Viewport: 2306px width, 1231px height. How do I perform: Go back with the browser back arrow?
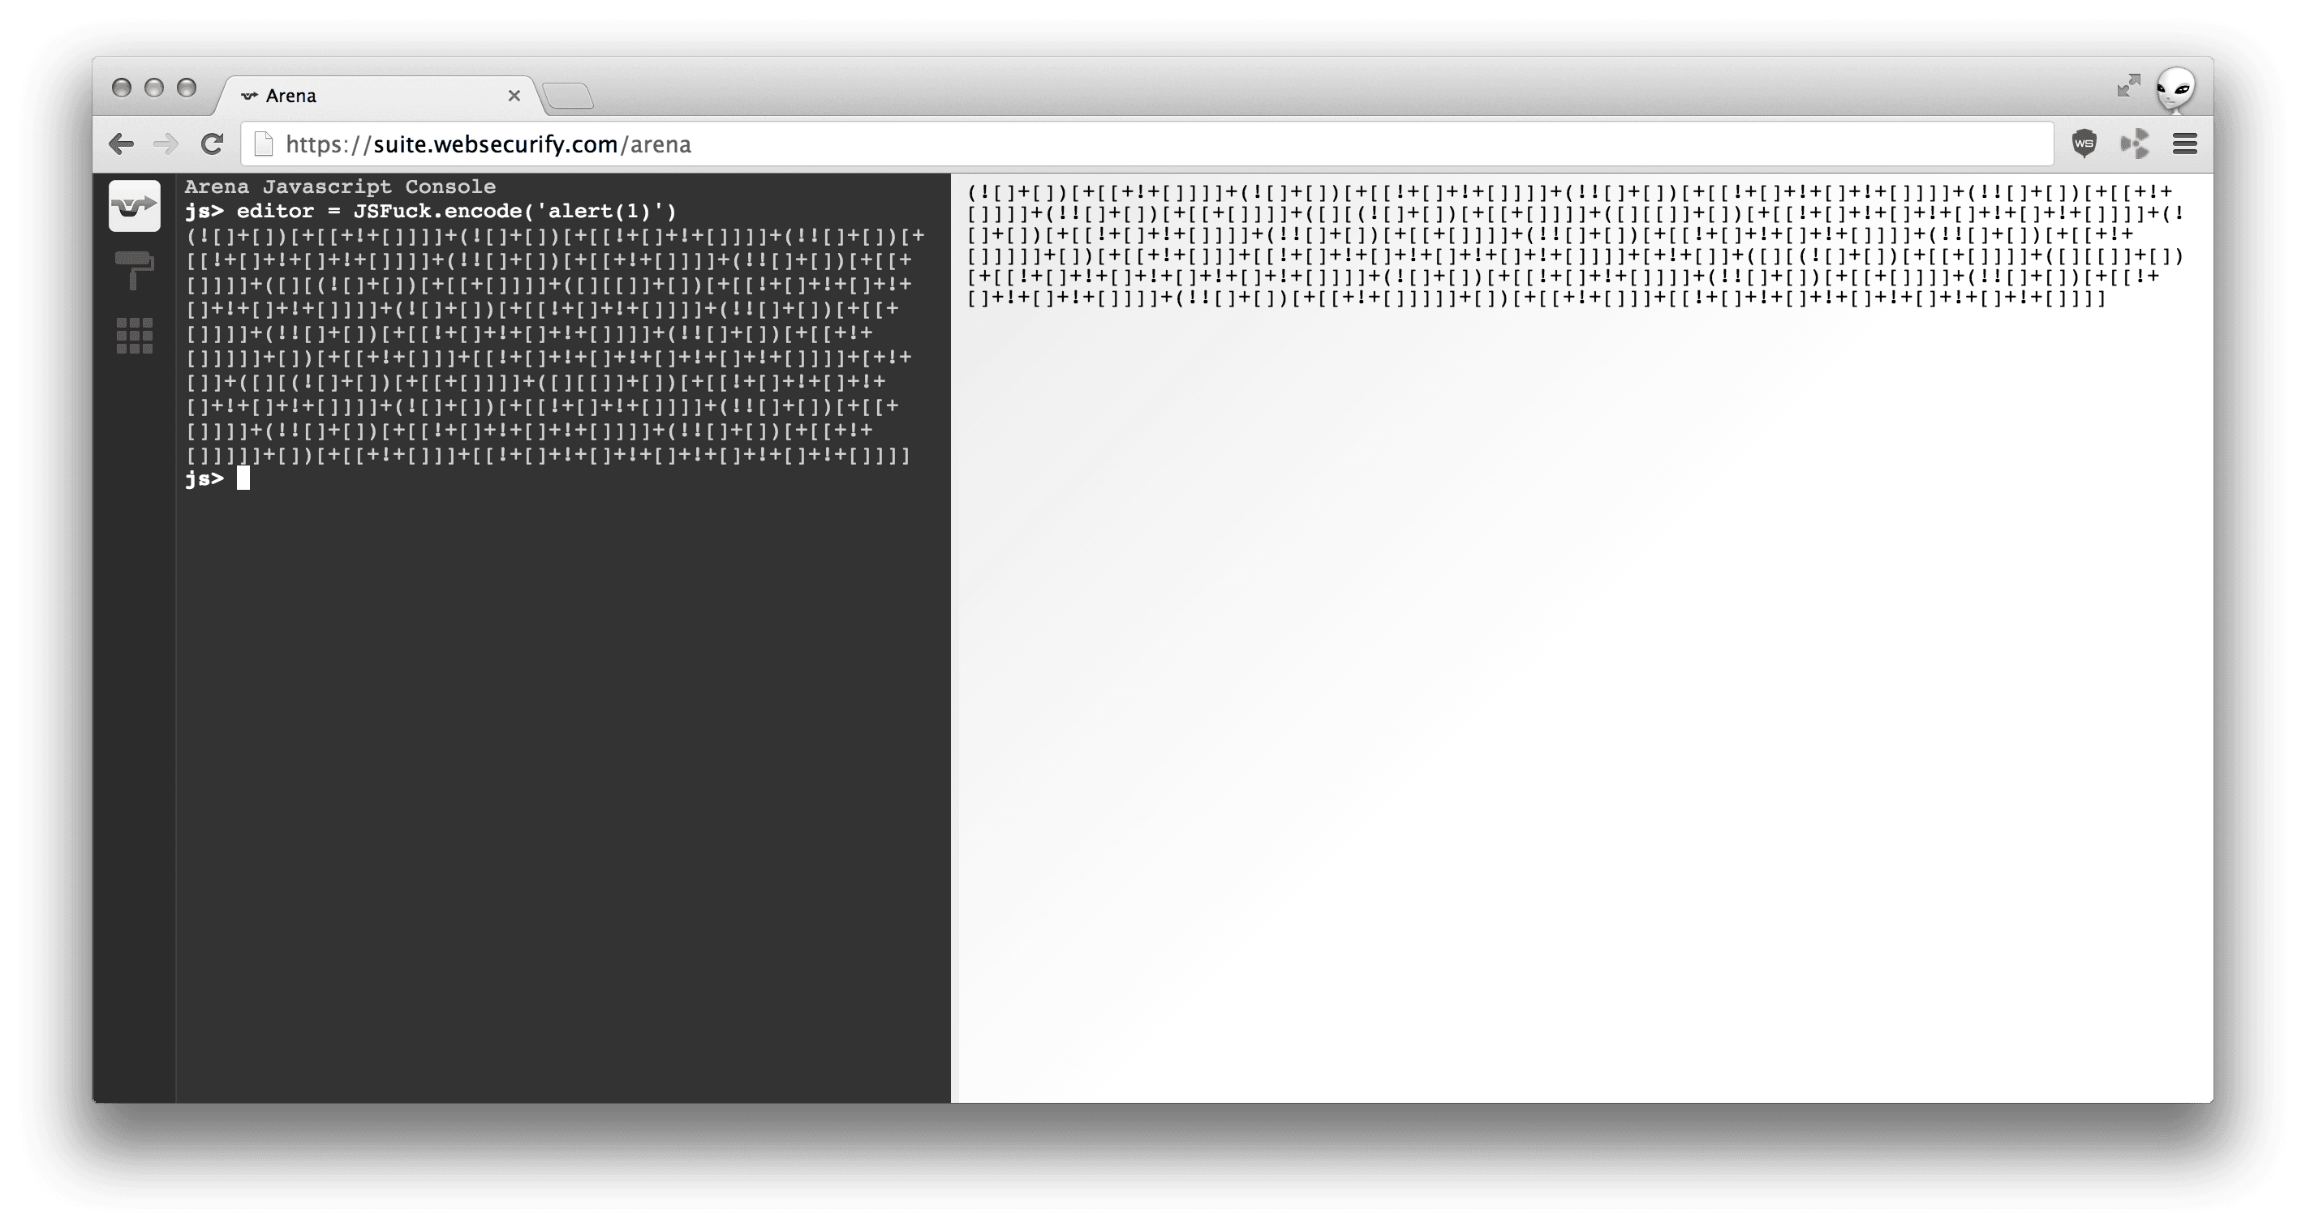(x=121, y=144)
